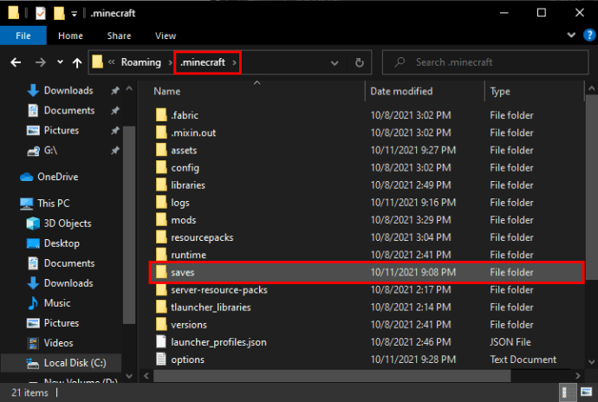Open the File menu
Viewport: 598px width, 402px height.
coord(23,36)
